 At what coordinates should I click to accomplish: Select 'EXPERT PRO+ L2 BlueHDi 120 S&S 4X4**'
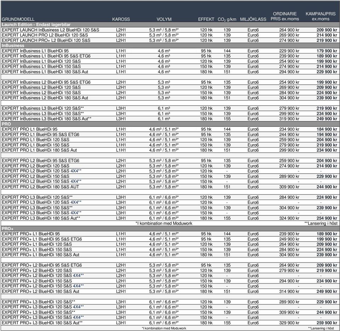pos(43,275)
